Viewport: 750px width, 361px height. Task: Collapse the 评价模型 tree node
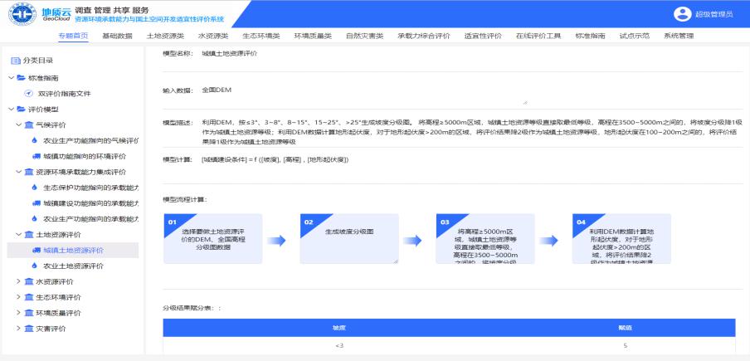pyautogui.click(x=11, y=109)
